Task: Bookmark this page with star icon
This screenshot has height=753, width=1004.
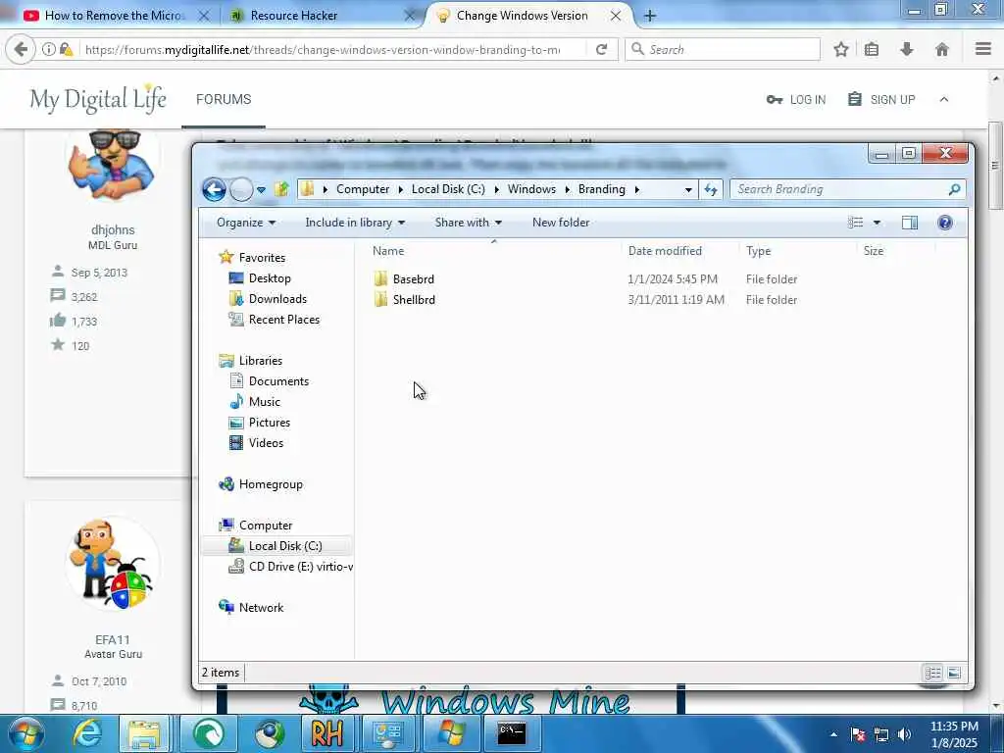Action: pyautogui.click(x=840, y=49)
